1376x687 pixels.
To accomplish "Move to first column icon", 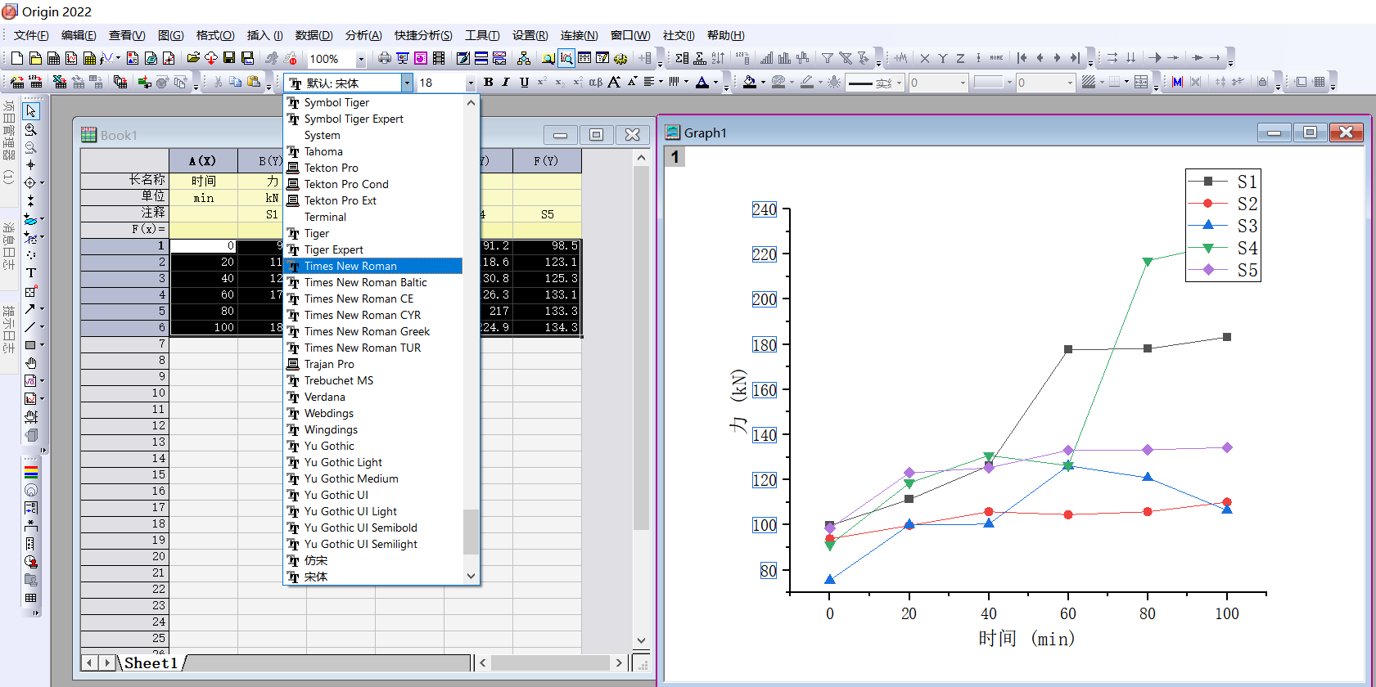I will click(1022, 58).
